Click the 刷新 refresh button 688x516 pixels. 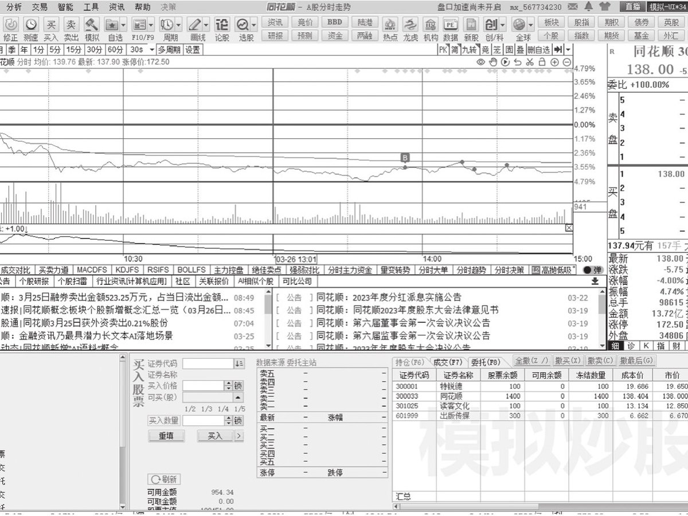pyautogui.click(x=164, y=479)
